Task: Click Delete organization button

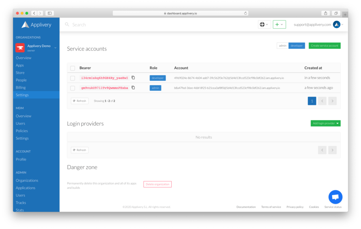Action: [x=158, y=184]
